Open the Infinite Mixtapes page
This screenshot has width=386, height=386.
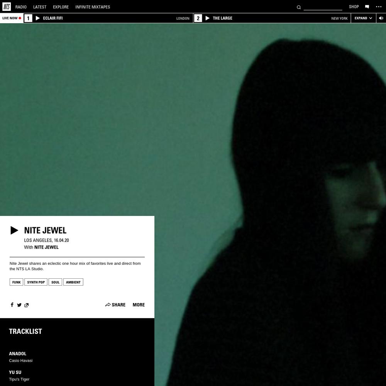click(93, 7)
